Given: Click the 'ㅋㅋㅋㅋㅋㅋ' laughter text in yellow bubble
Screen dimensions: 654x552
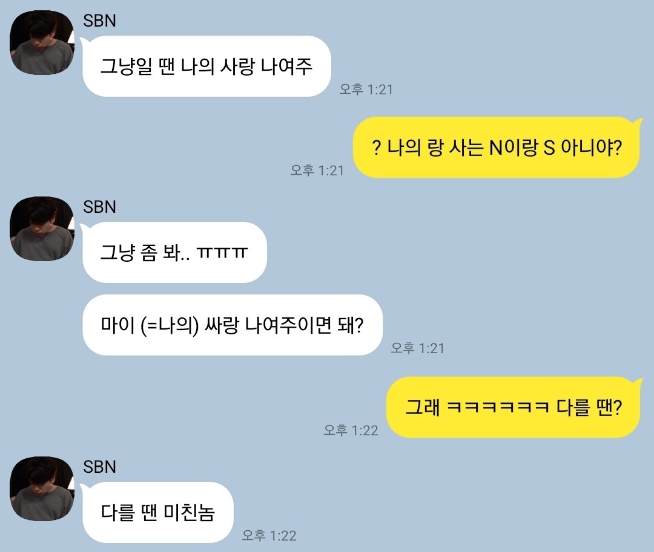Looking at the screenshot, I should pyautogui.click(x=498, y=407).
